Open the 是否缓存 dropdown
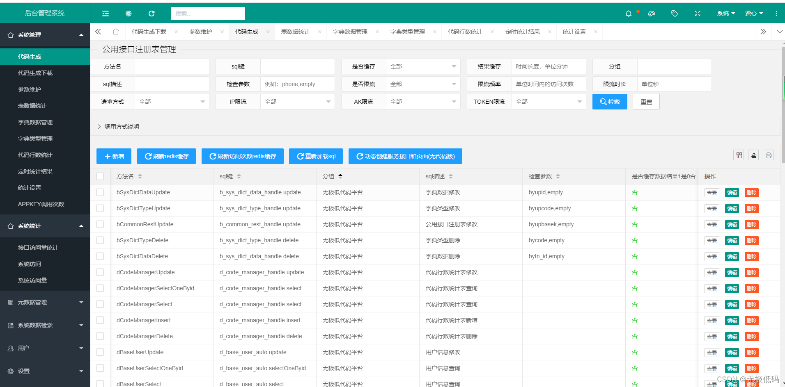Image resolution: width=785 pixels, height=387 pixels. [x=423, y=66]
